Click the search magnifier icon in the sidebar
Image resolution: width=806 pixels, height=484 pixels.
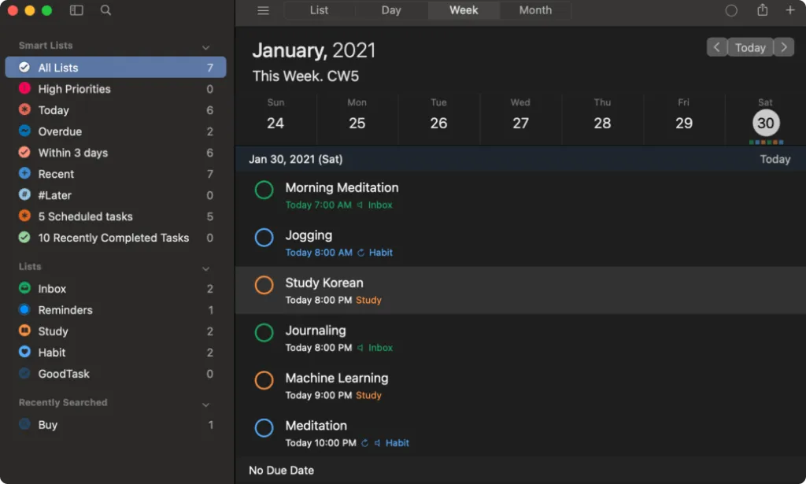click(105, 11)
